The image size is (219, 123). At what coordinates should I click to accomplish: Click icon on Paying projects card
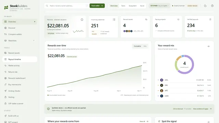pos(178,19)
